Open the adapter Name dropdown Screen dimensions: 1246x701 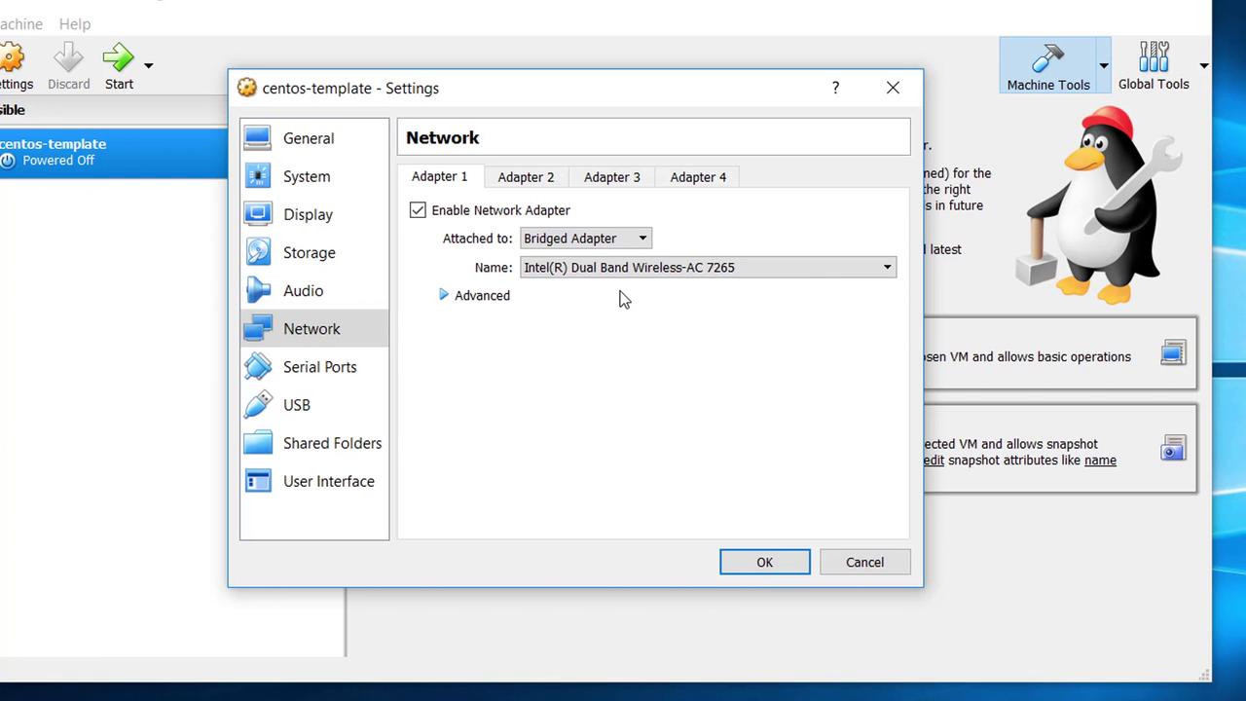pyautogui.click(x=708, y=268)
